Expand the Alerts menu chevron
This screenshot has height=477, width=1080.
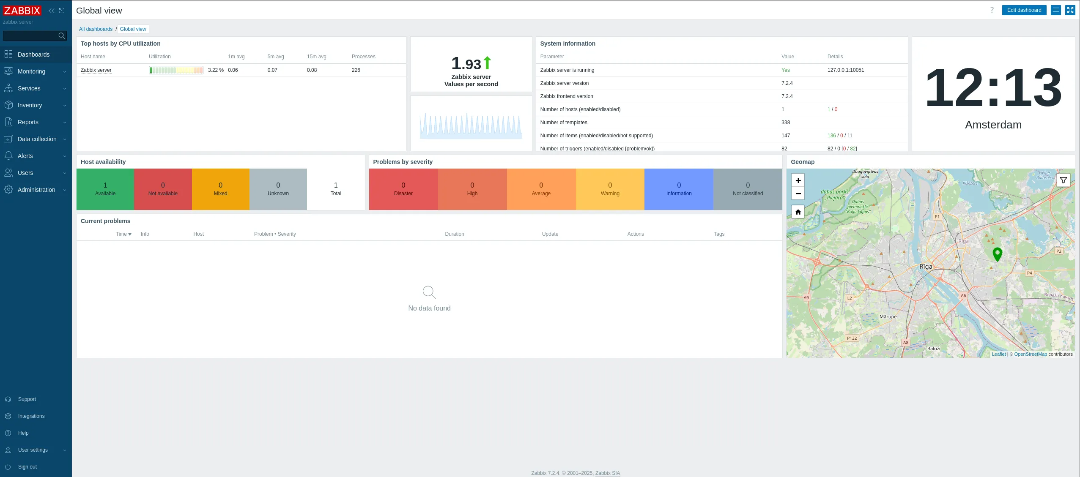(x=65, y=156)
